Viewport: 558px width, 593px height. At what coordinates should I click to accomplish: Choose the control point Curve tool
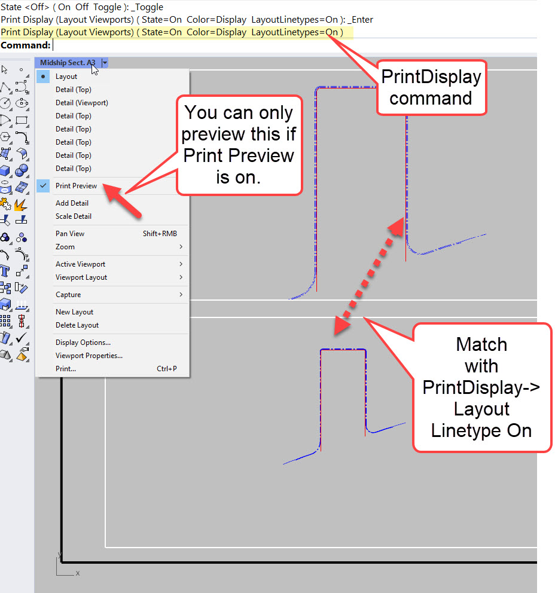pyautogui.click(x=22, y=87)
